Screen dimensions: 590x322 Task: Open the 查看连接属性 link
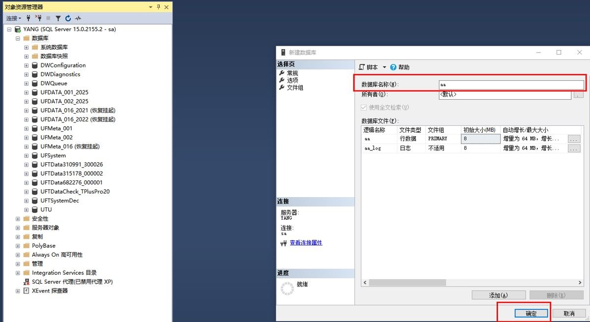pyautogui.click(x=306, y=243)
